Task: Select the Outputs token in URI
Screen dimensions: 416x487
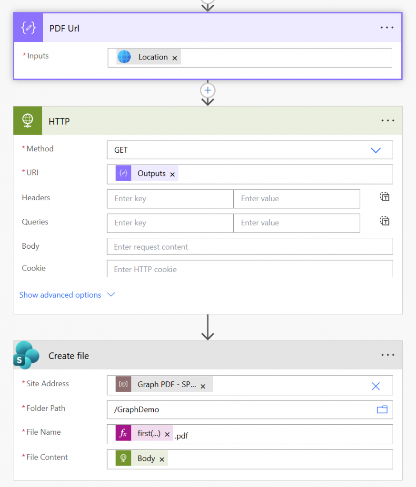Action: [x=147, y=173]
